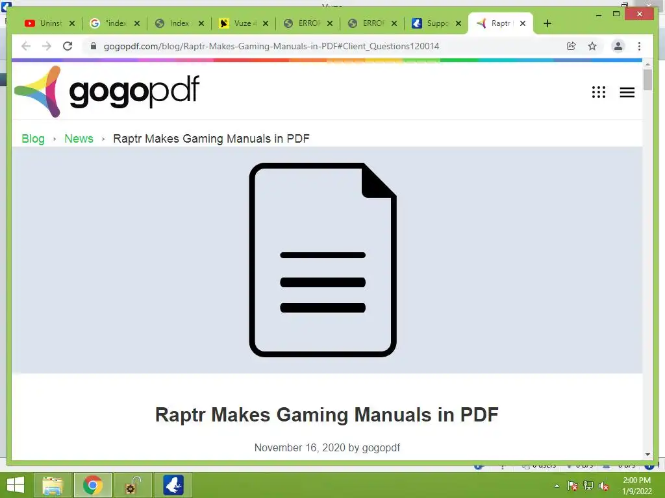This screenshot has width=665, height=498.
Task: Open the gogopdf apps grid icon
Action: 599,92
